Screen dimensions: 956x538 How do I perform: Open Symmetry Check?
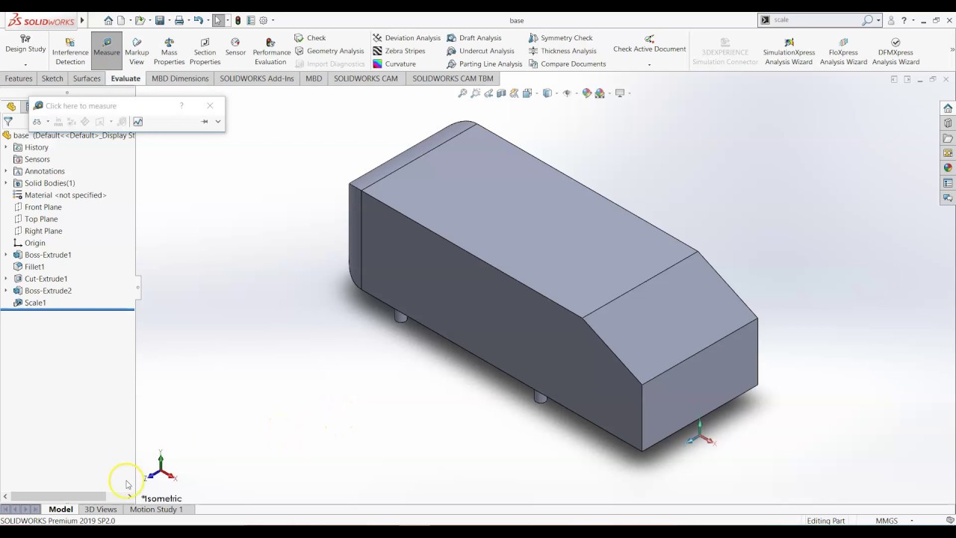coord(560,38)
